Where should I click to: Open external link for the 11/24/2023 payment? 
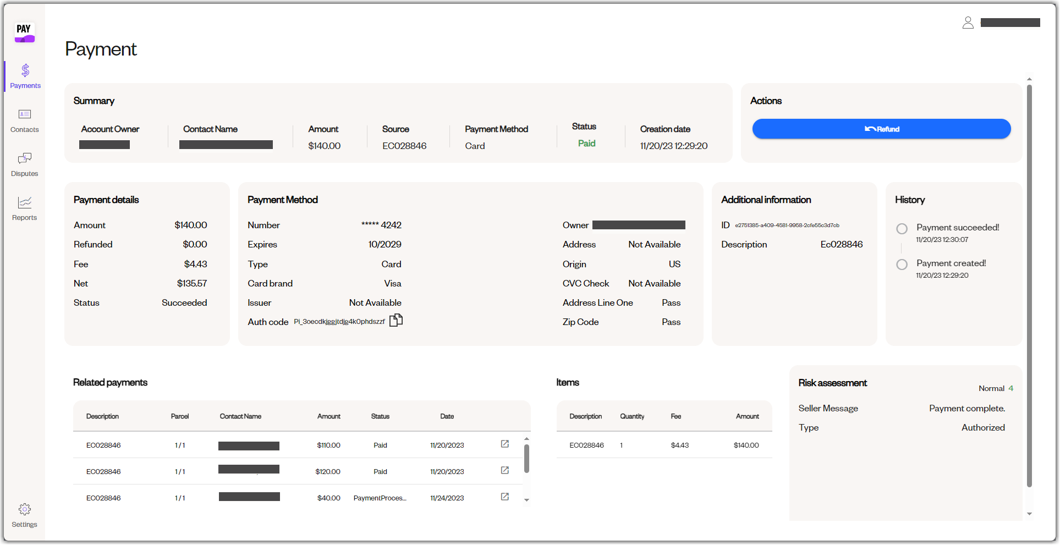504,497
